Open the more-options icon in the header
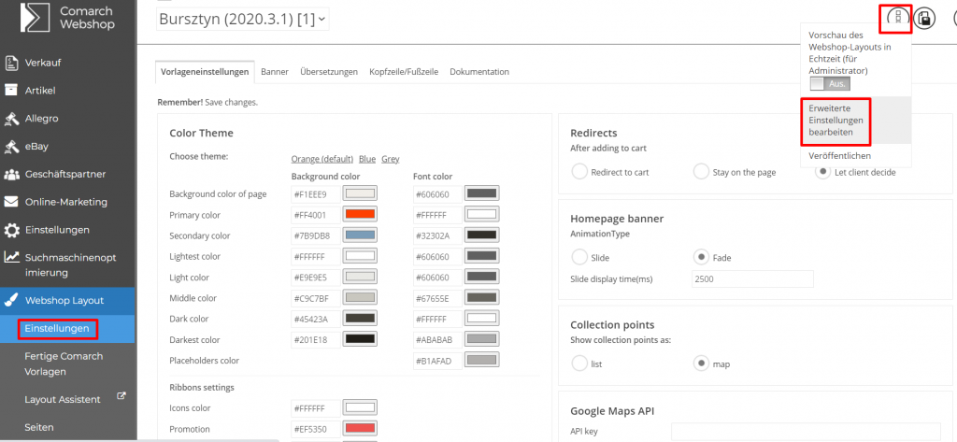957x442 pixels. coord(897,19)
